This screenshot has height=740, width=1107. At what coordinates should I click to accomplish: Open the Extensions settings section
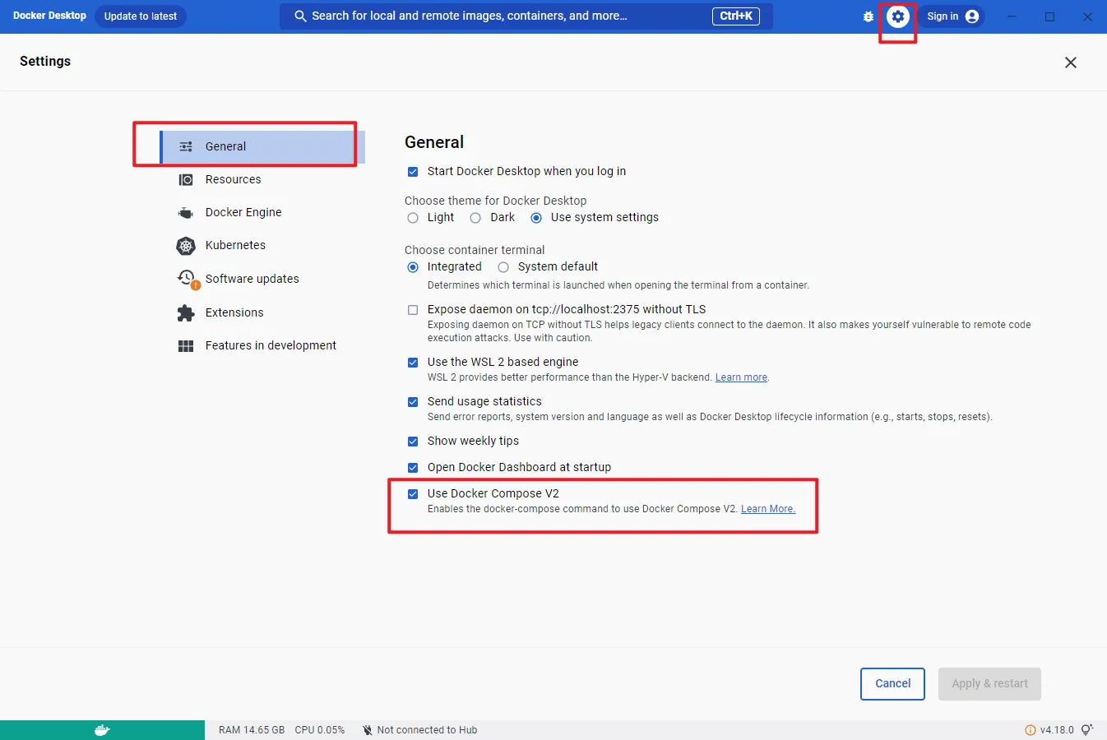click(x=262, y=312)
